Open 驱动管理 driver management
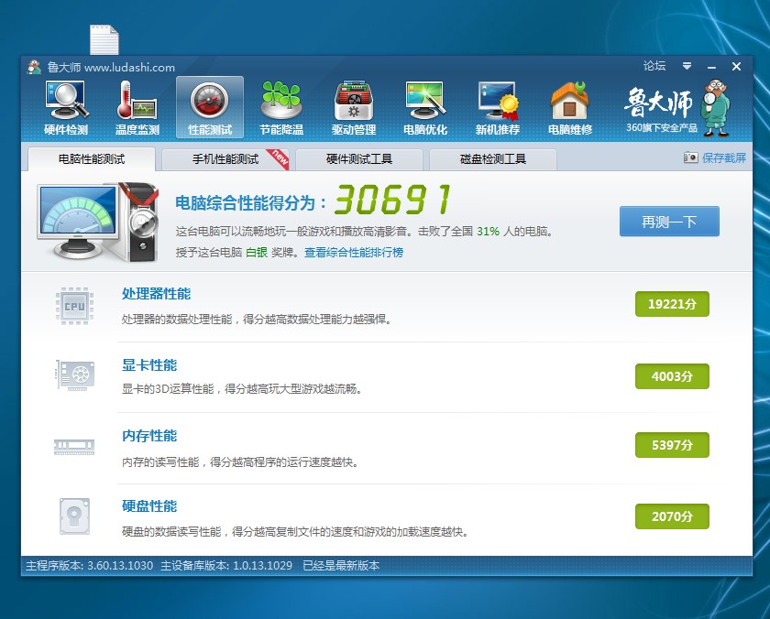 tap(354, 108)
